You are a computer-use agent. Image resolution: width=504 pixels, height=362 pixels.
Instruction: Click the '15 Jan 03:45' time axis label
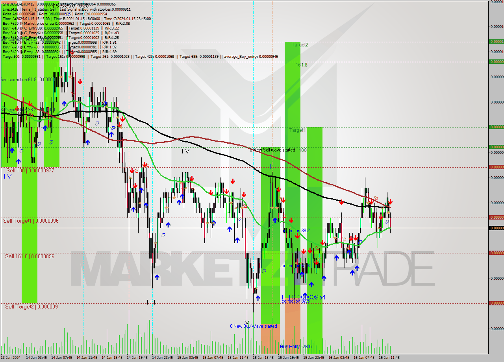187,358
